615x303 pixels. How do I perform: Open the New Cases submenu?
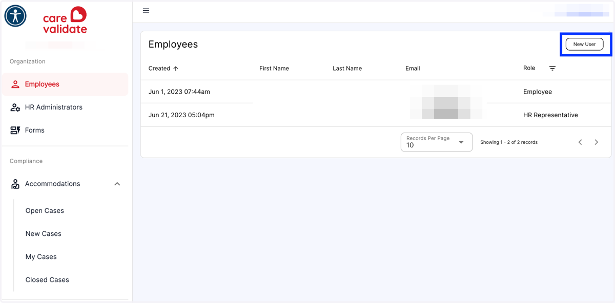coord(44,234)
